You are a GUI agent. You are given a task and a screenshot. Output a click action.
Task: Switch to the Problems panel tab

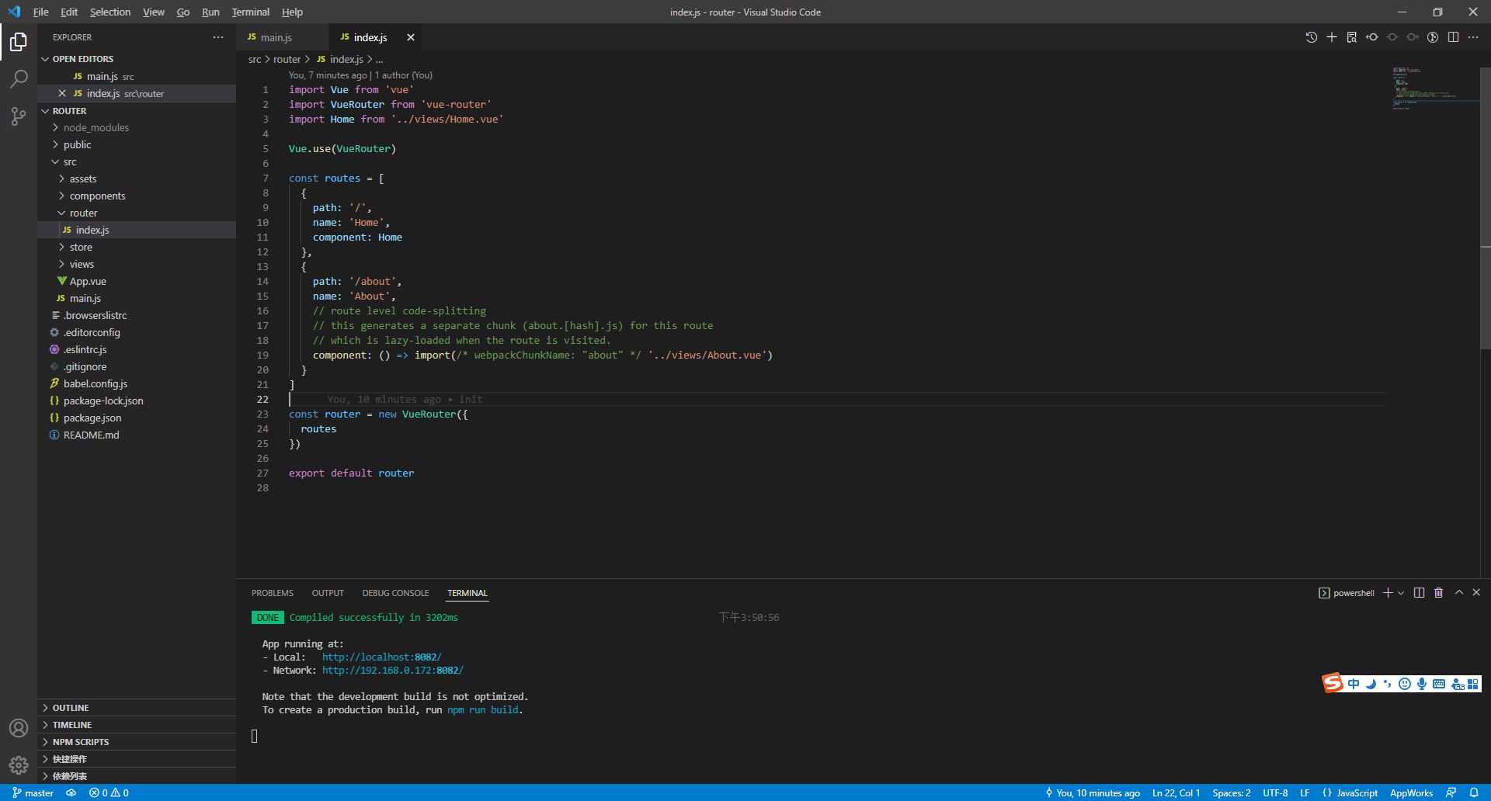tap(273, 593)
